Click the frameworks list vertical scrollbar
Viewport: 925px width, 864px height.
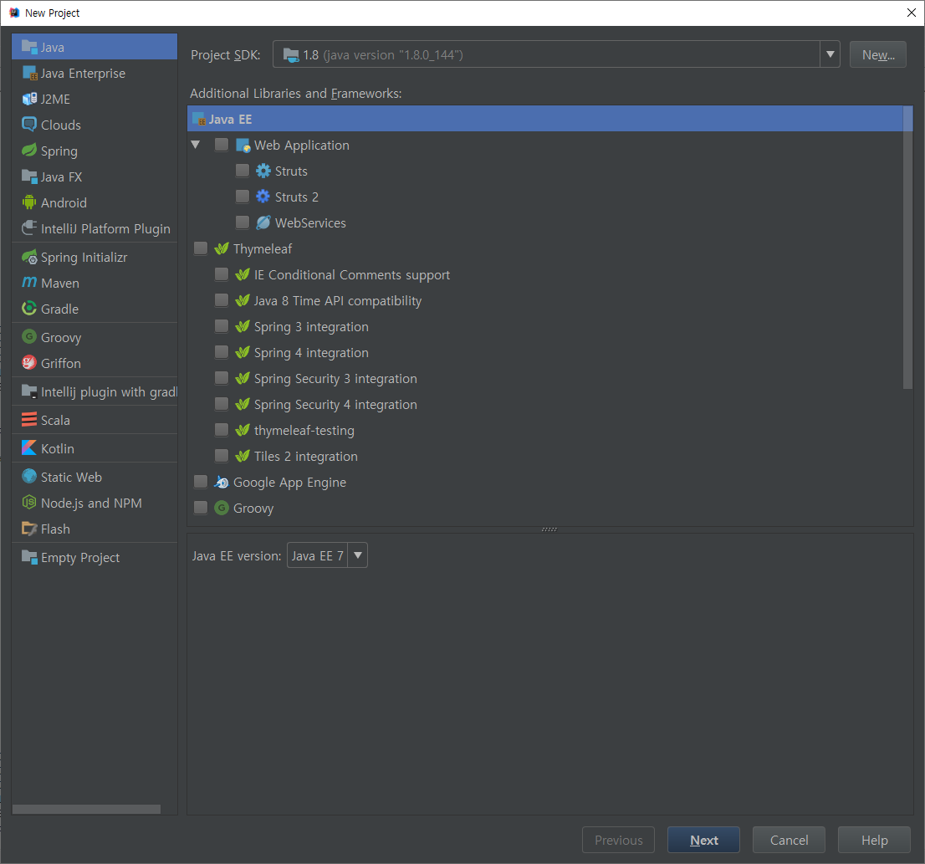908,248
